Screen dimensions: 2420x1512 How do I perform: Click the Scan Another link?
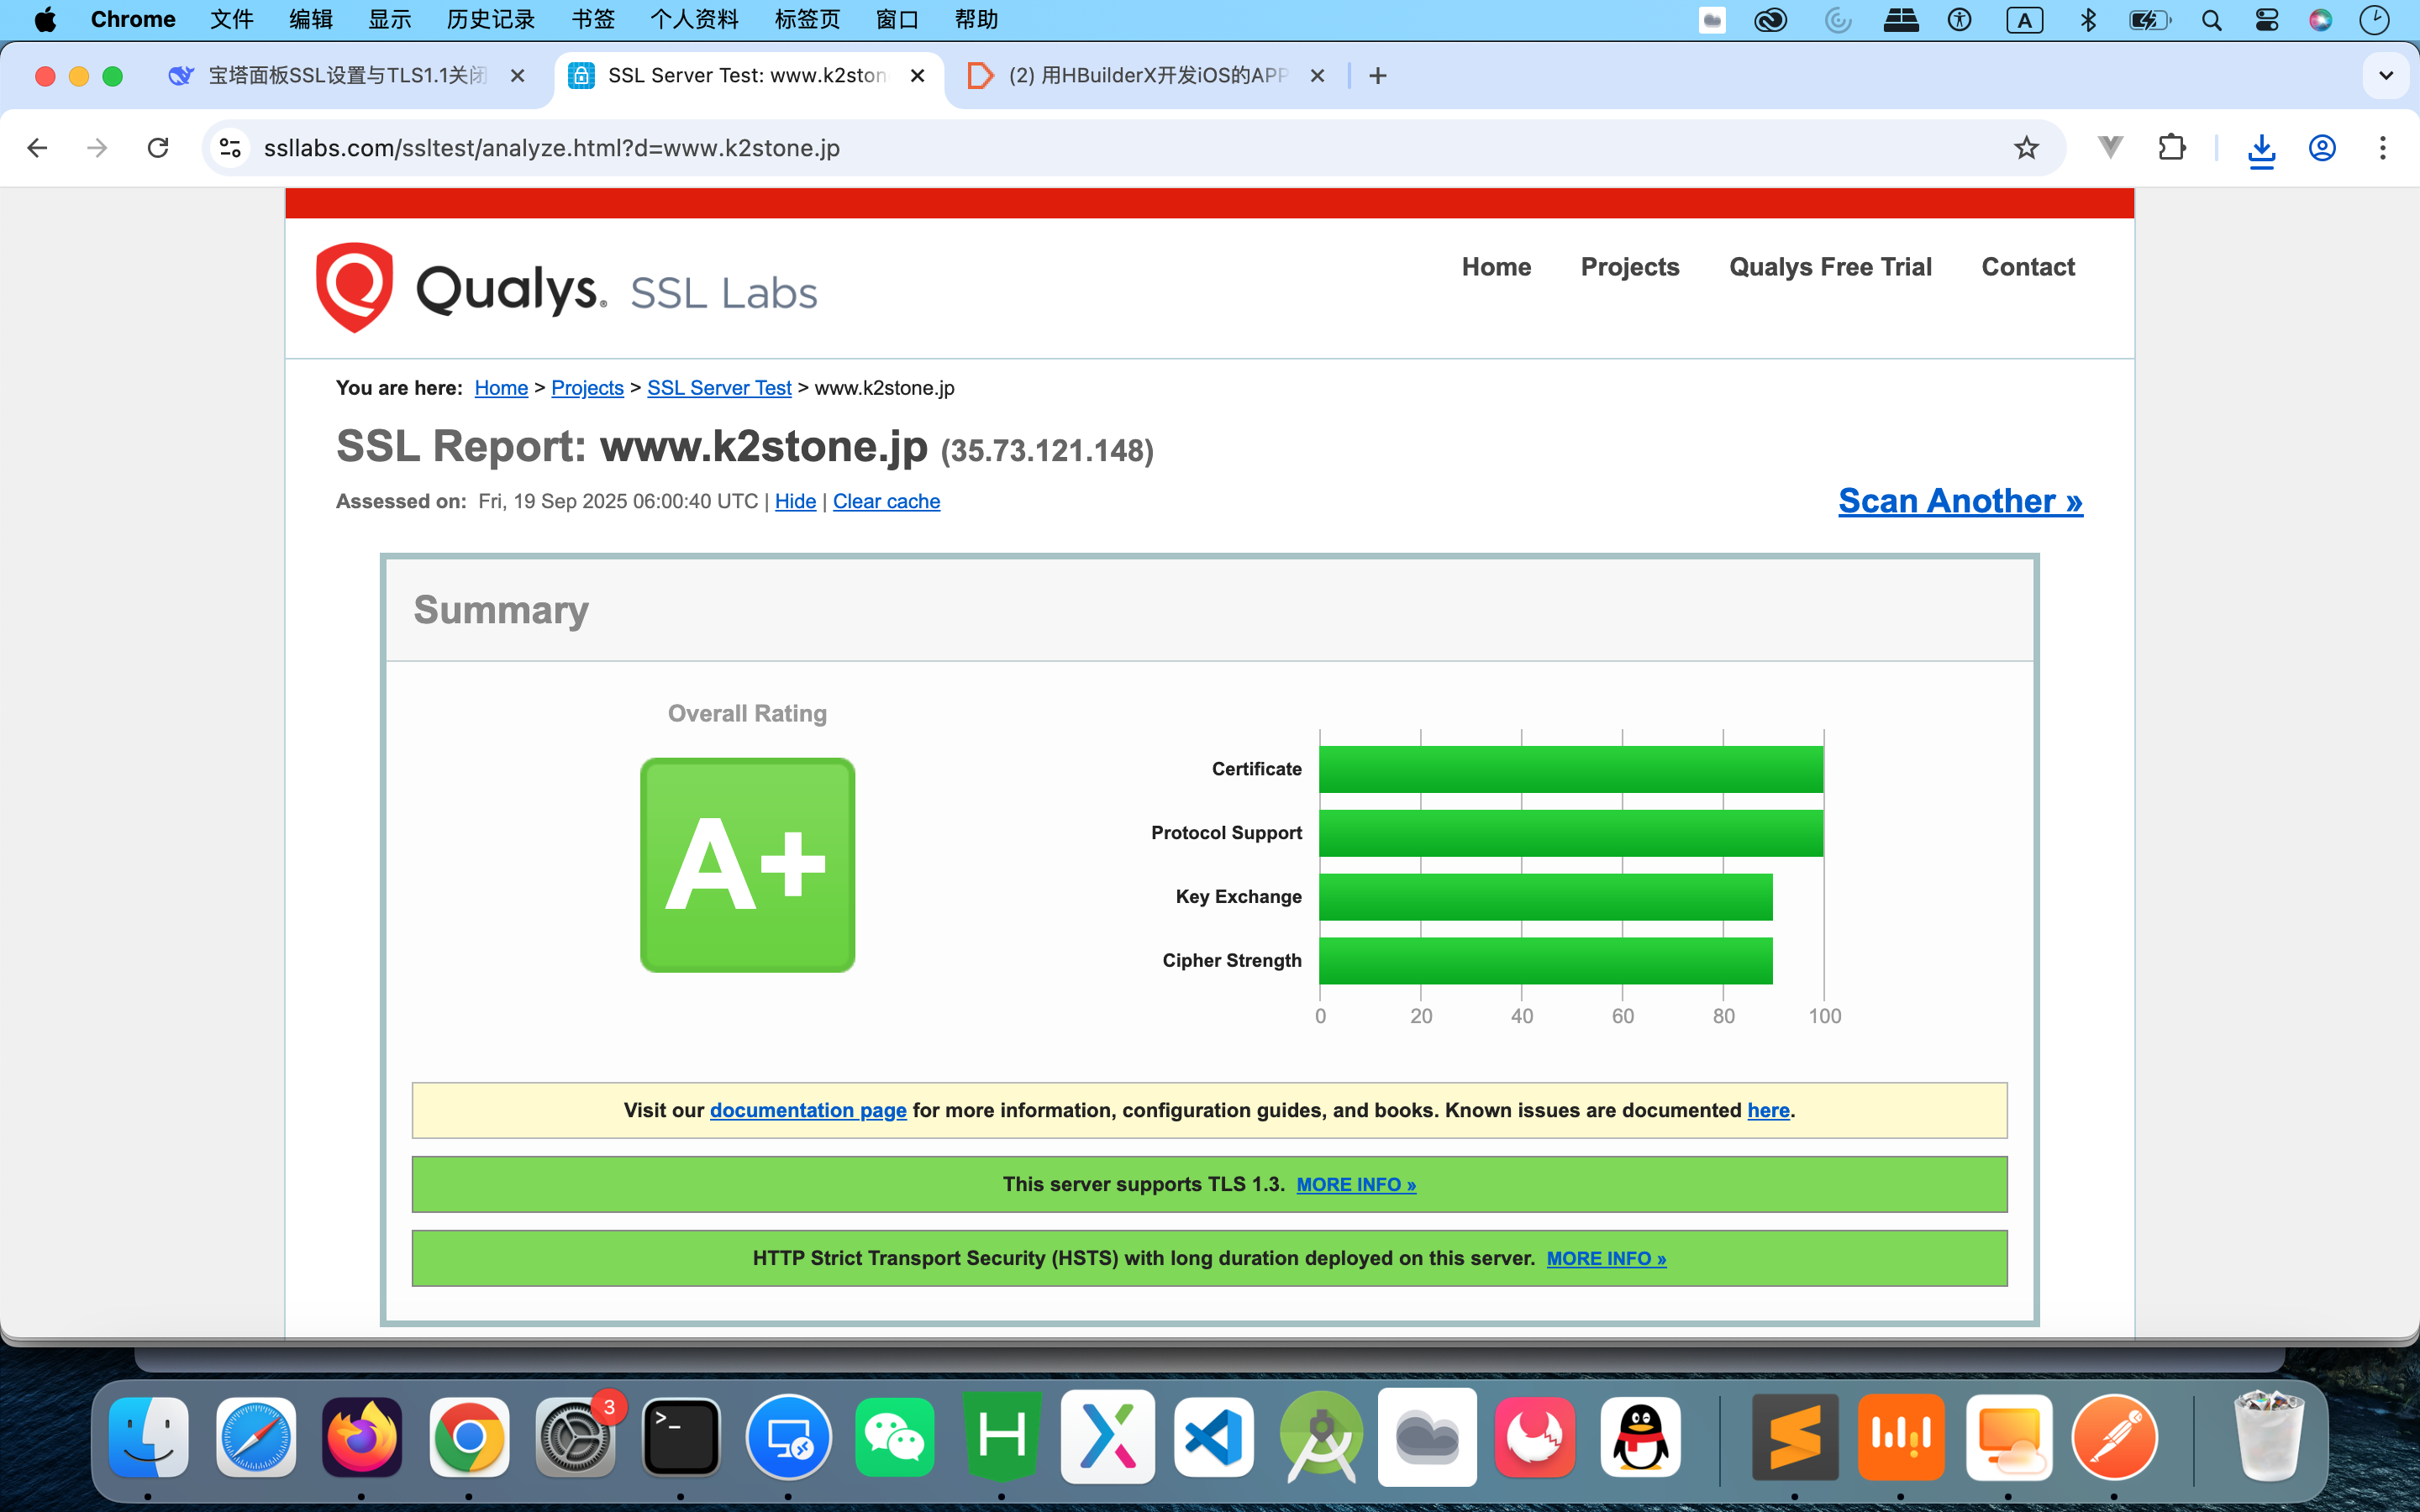coord(1960,501)
